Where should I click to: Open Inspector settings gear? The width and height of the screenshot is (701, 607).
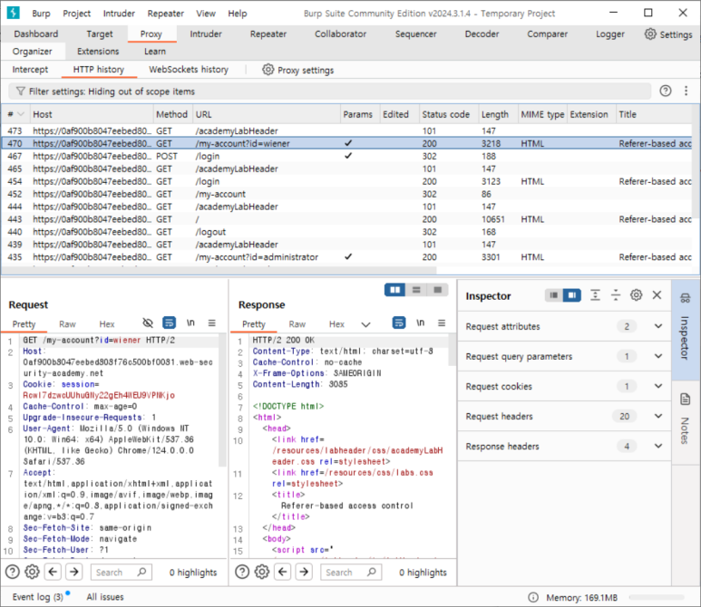pos(637,295)
